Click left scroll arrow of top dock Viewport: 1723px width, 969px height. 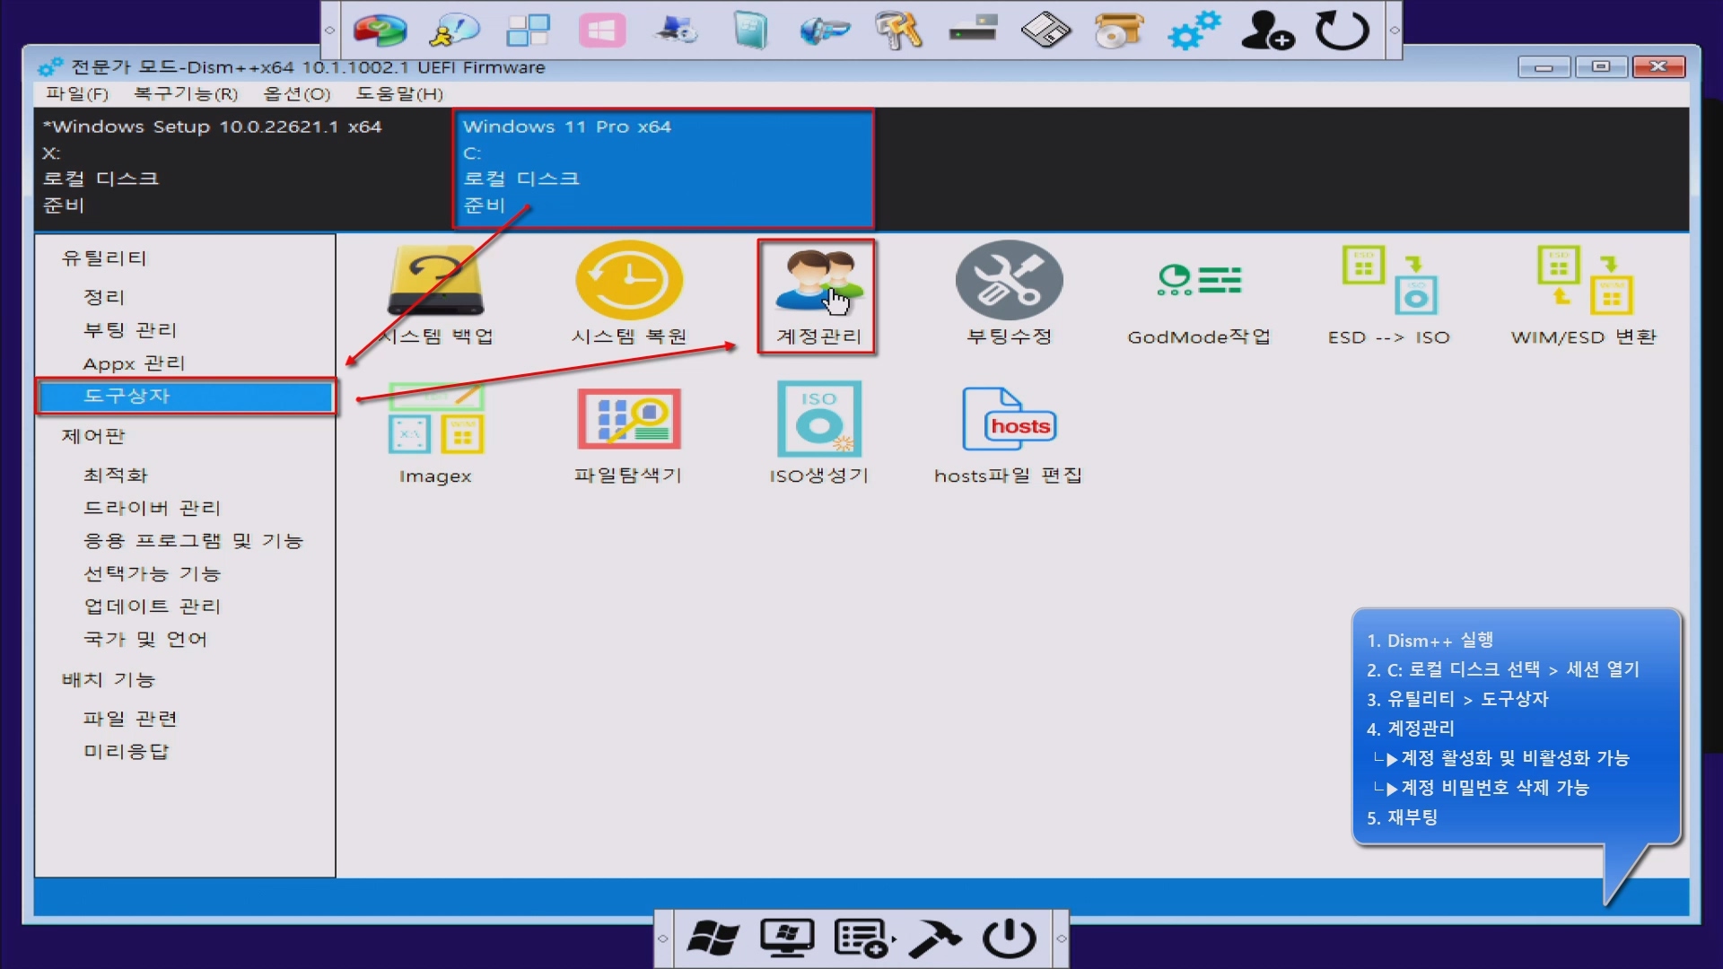[x=329, y=31]
